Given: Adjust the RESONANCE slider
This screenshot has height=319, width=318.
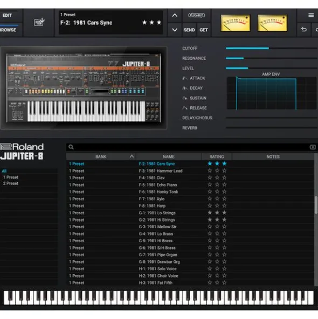Looking at the screenshot, I should 272,58.
